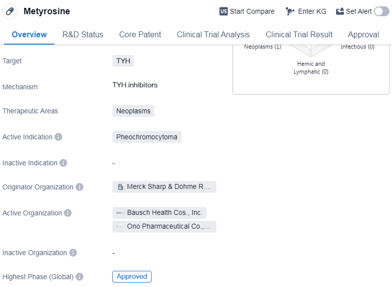
Task: Click info icon beside Active Indication
Action: 58,137
